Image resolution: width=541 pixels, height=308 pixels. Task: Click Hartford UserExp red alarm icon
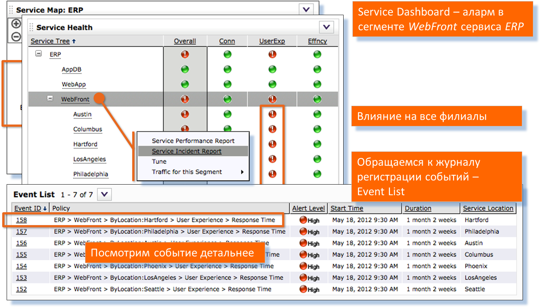[272, 144]
